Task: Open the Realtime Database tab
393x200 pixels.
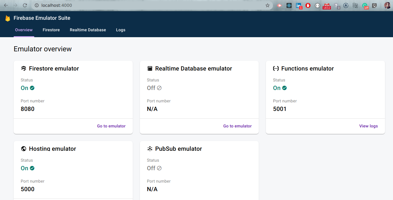Action: coord(88,30)
